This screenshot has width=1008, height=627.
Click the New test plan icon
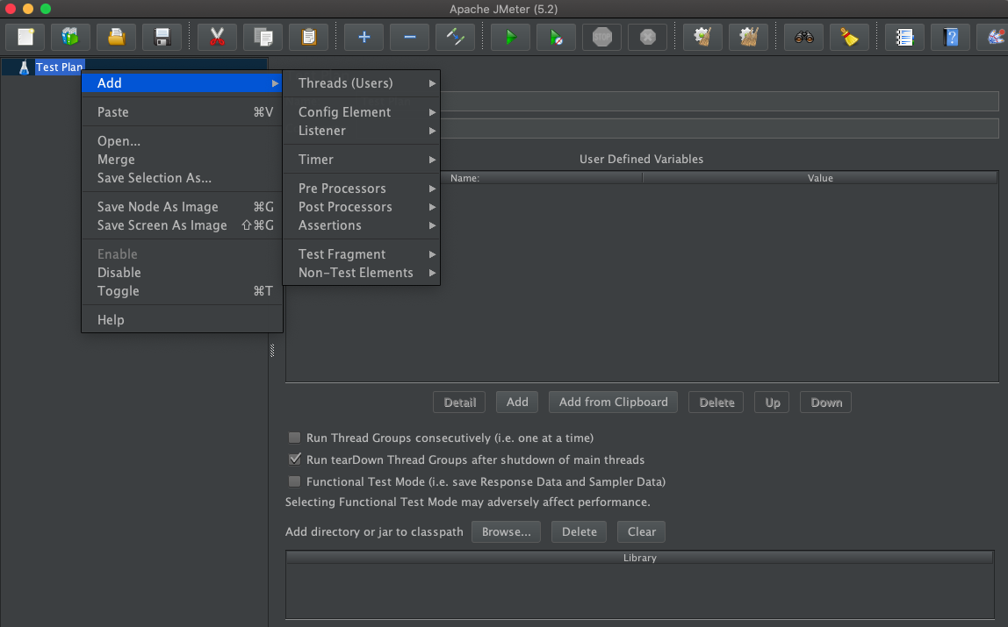coord(25,37)
